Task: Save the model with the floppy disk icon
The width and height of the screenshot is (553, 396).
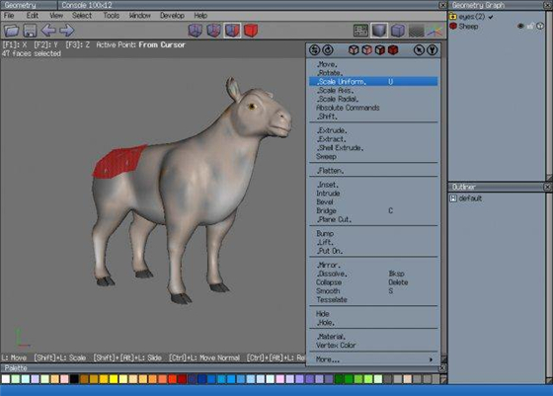Action: (x=30, y=31)
